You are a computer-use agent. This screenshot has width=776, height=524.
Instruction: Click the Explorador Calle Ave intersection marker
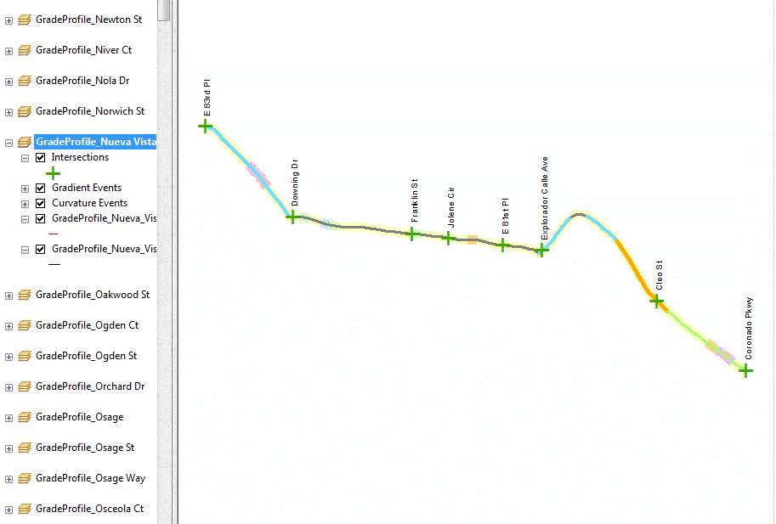tap(542, 251)
